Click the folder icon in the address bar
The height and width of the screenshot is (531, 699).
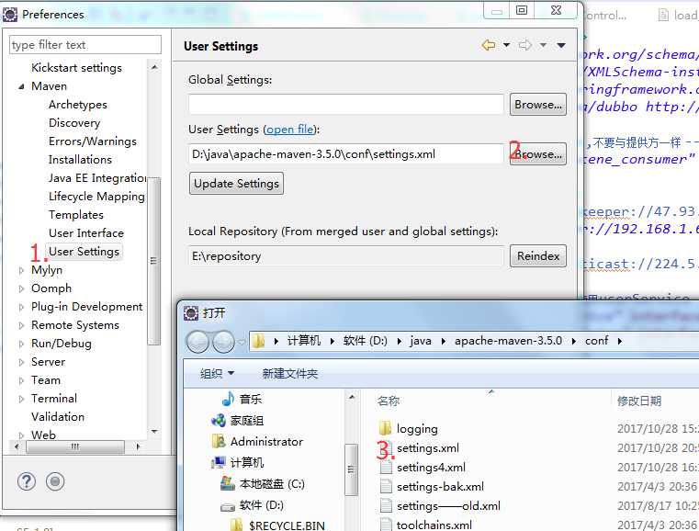[258, 341]
